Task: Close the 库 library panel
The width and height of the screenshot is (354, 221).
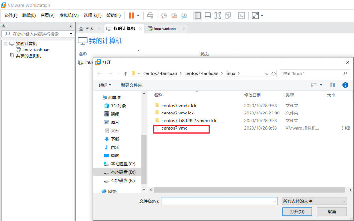Action: coord(71,26)
